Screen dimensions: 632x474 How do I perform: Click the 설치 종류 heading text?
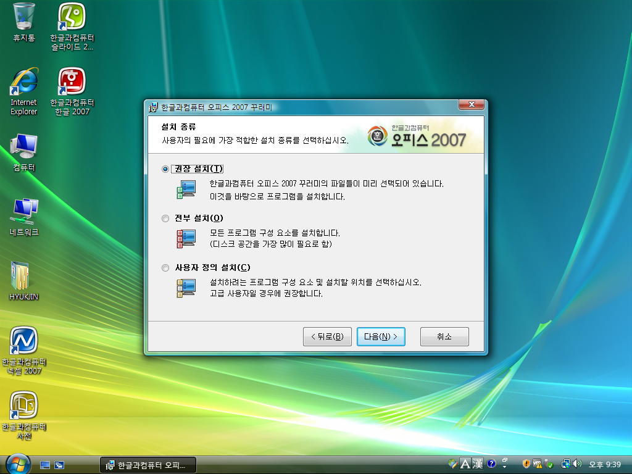[x=178, y=127]
